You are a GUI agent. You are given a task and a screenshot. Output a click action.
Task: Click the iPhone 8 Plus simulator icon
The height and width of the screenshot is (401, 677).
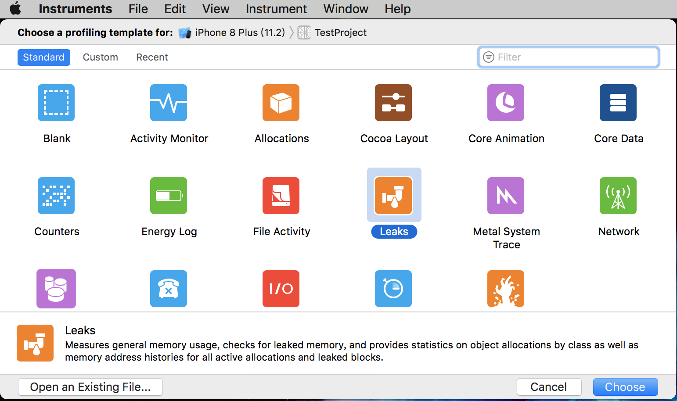click(185, 32)
